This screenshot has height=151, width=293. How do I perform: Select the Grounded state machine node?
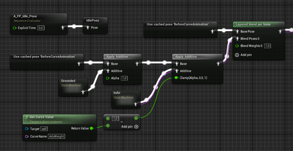[73, 87]
